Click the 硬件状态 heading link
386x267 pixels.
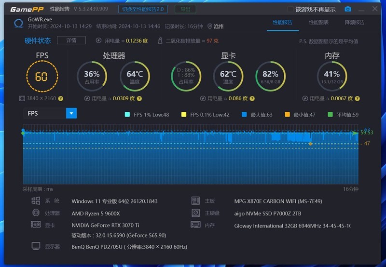[38, 40]
